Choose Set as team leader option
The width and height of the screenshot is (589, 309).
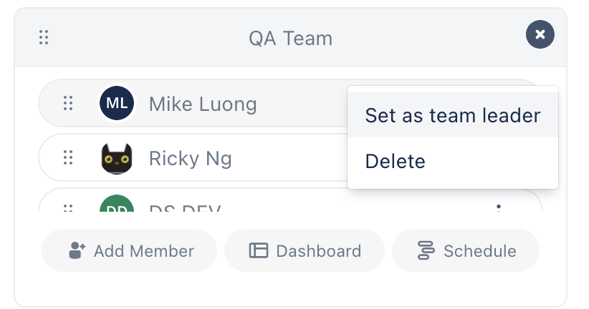click(452, 115)
